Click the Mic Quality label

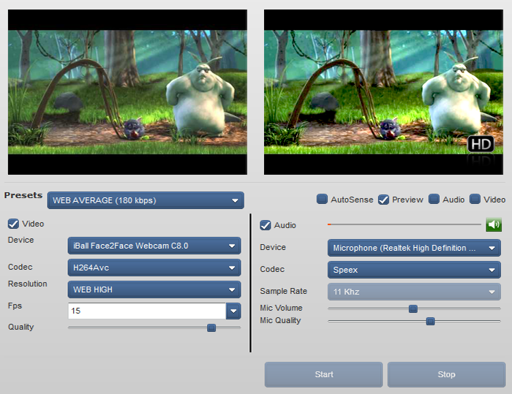click(x=280, y=321)
